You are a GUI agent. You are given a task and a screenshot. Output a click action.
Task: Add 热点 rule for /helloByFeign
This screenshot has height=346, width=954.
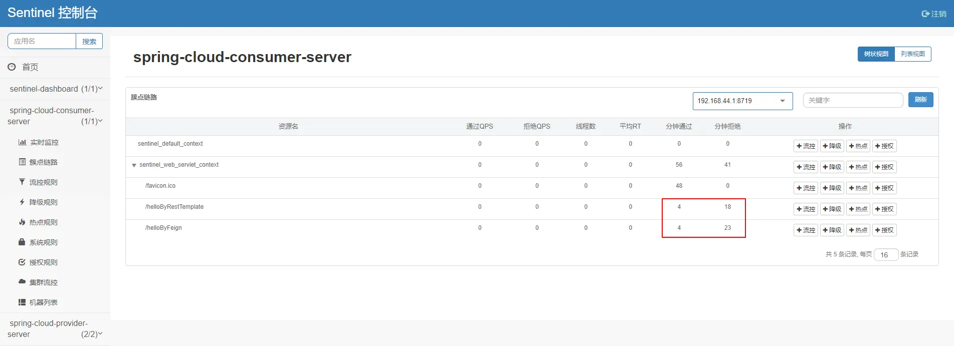pos(858,230)
